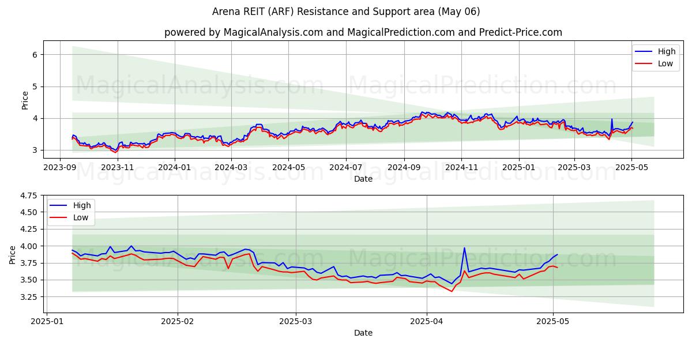Click the '2024-03' x-axis tick label
This screenshot has height=346, width=692.
tap(231, 167)
